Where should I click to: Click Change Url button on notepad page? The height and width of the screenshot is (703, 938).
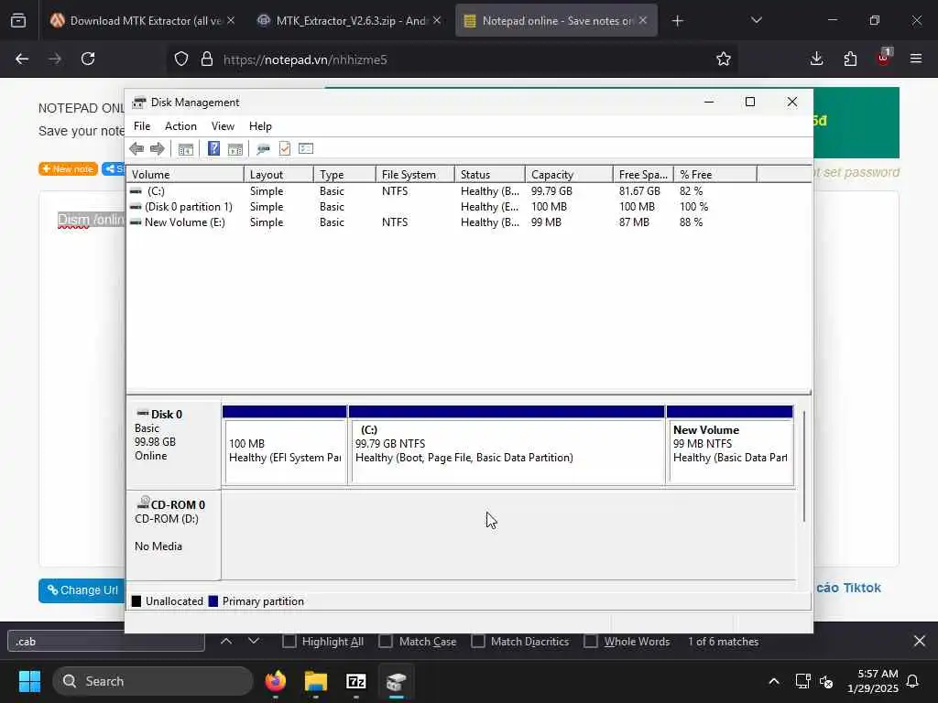tap(82, 590)
